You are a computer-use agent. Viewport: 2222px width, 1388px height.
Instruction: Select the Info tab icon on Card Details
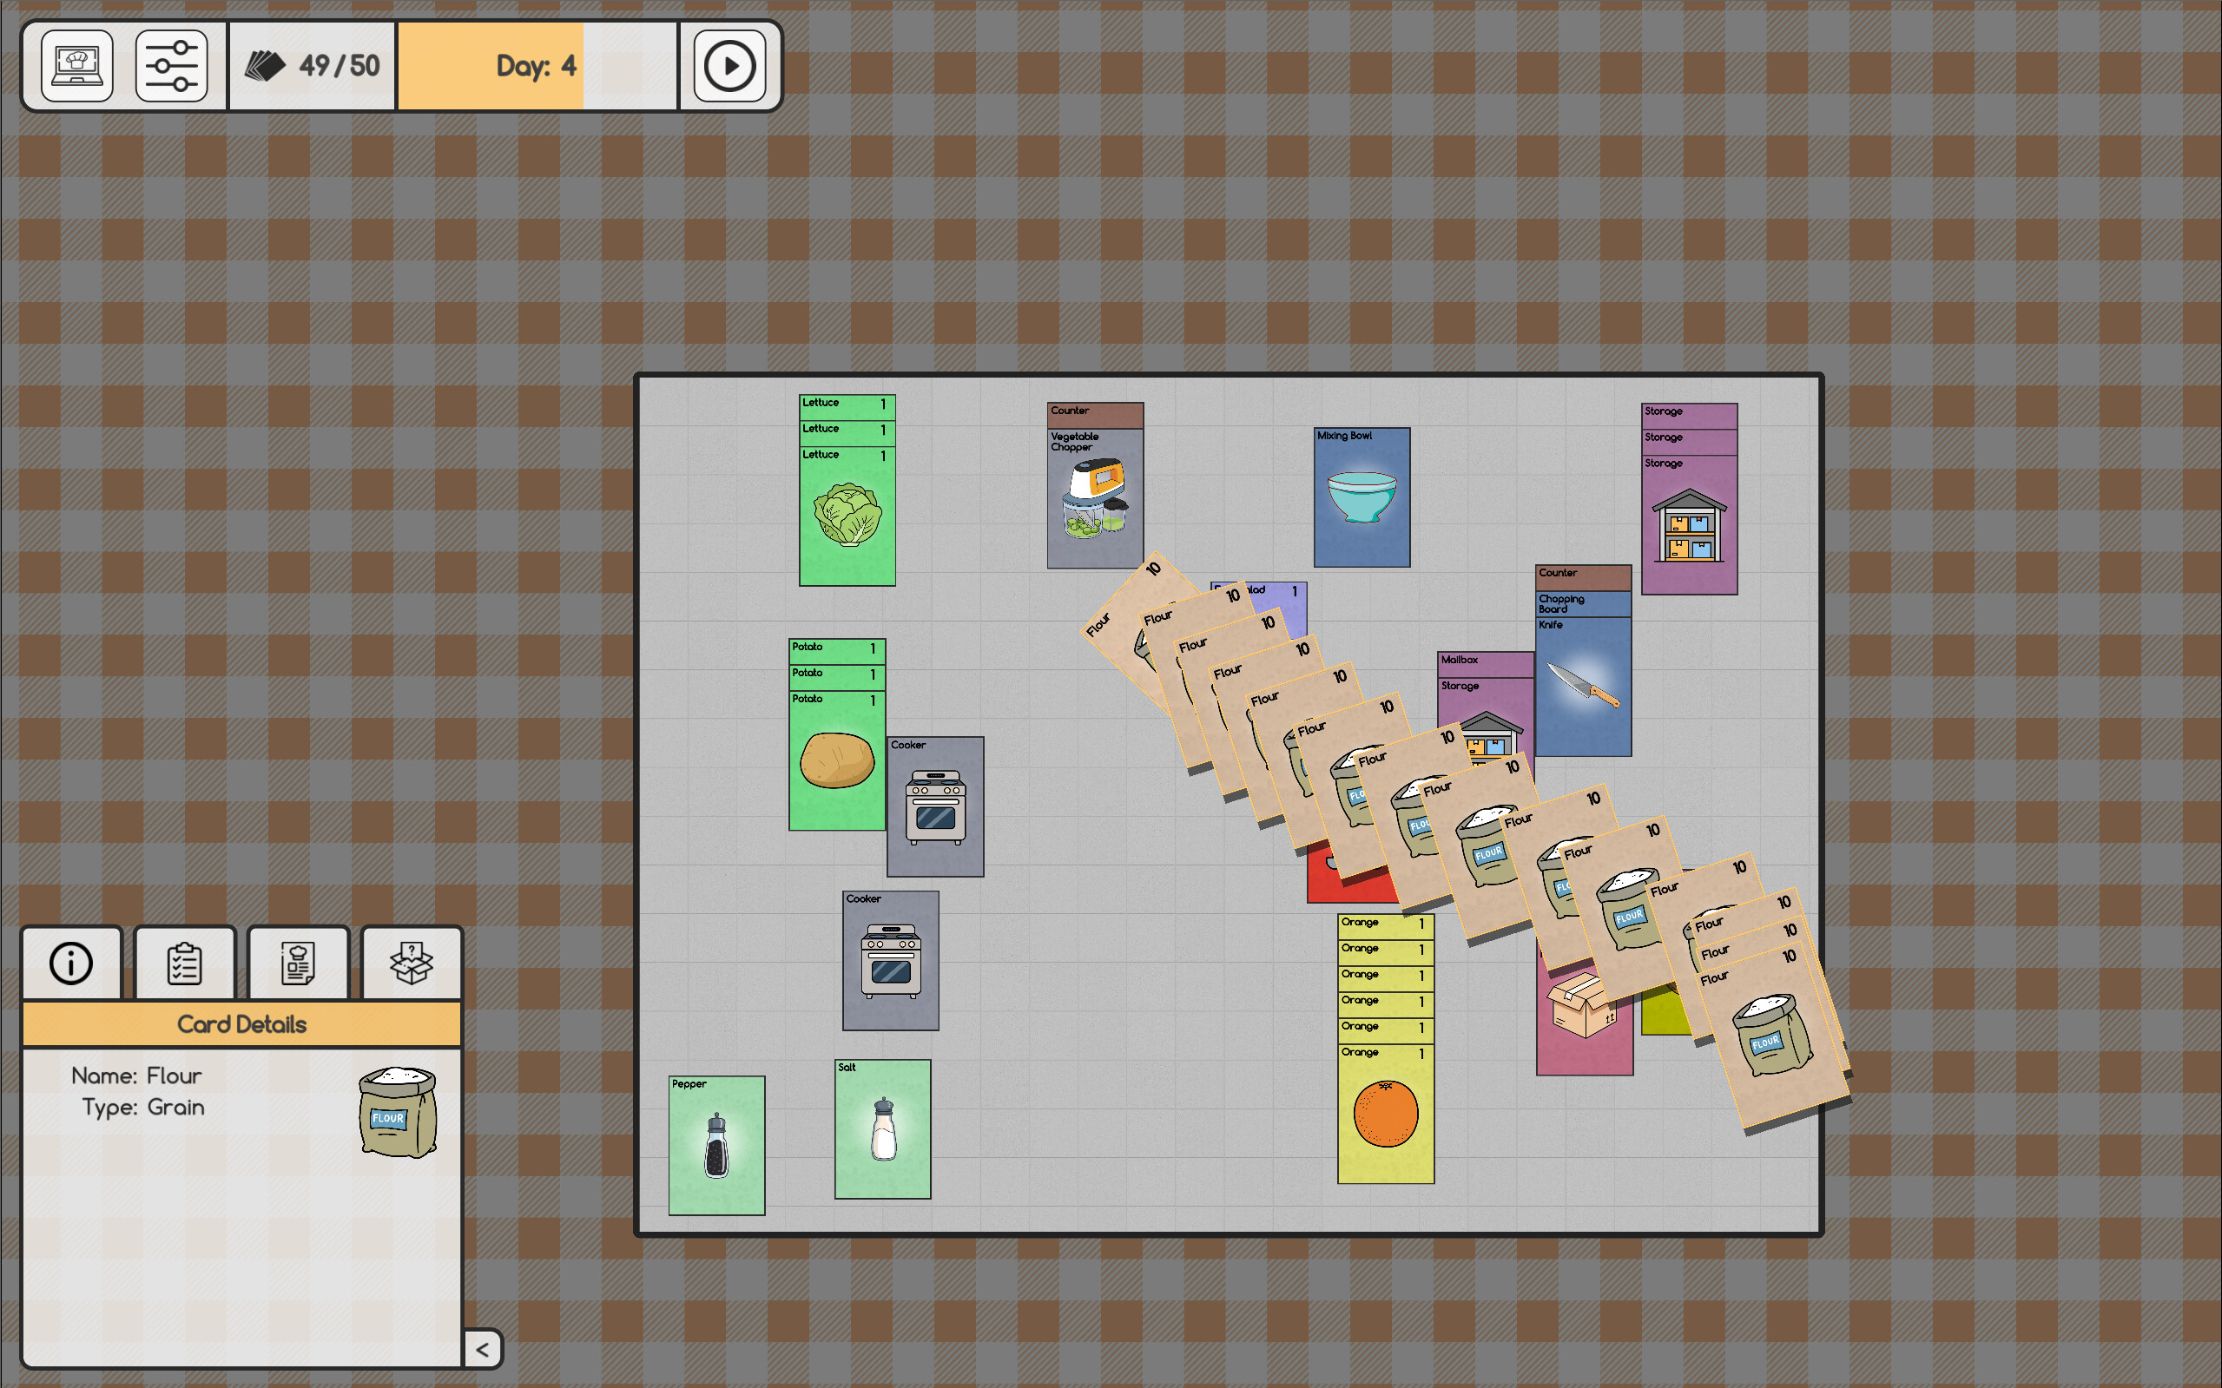70,963
